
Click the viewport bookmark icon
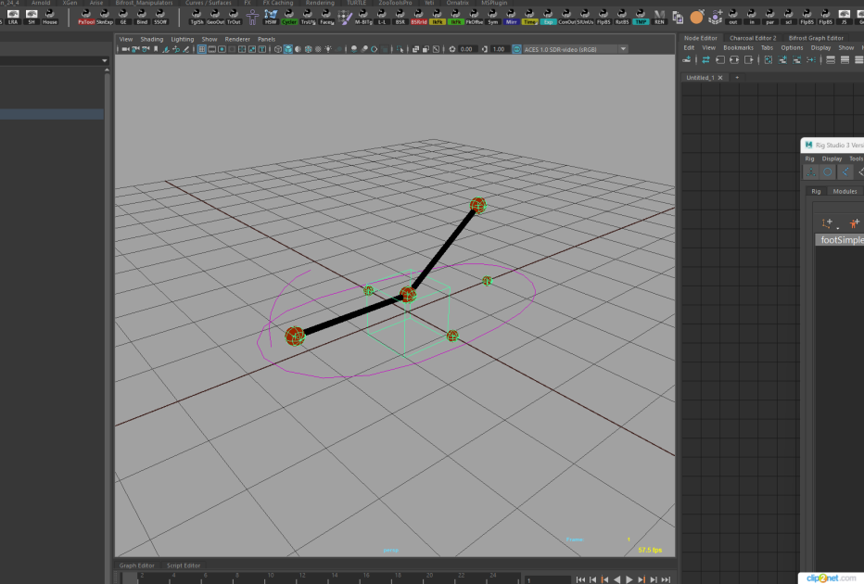click(156, 49)
